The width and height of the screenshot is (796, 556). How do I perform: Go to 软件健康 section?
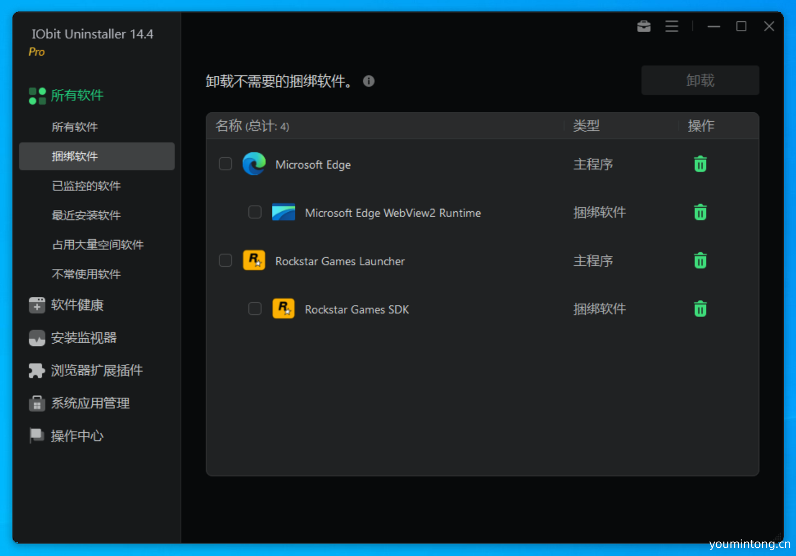(77, 305)
